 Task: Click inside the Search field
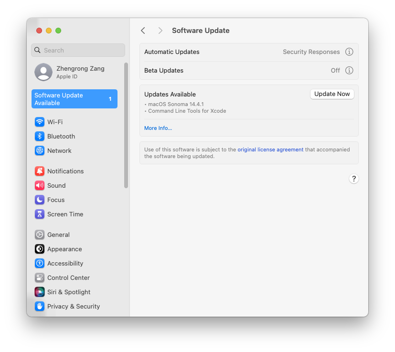[78, 50]
